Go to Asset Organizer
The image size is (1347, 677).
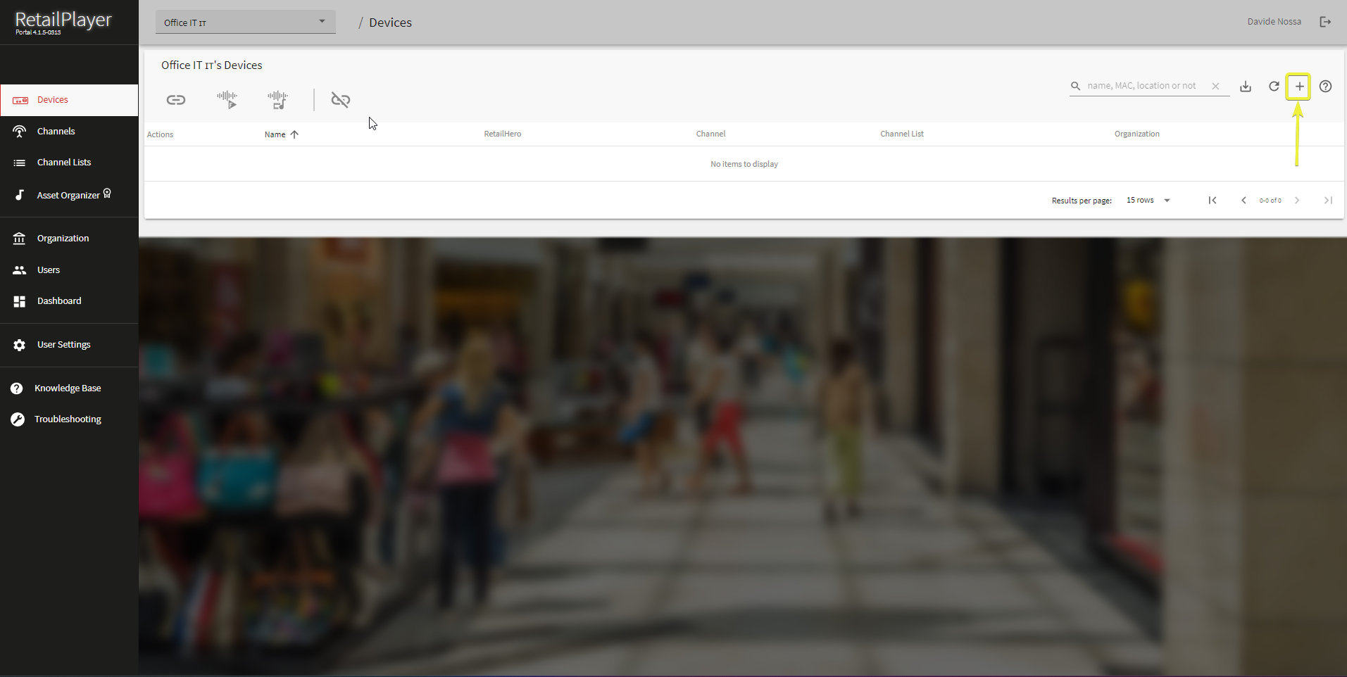pos(68,195)
